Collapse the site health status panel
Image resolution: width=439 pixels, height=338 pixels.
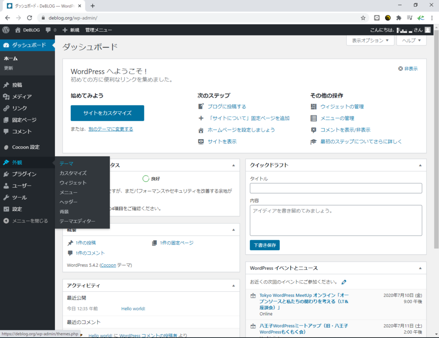234,165
